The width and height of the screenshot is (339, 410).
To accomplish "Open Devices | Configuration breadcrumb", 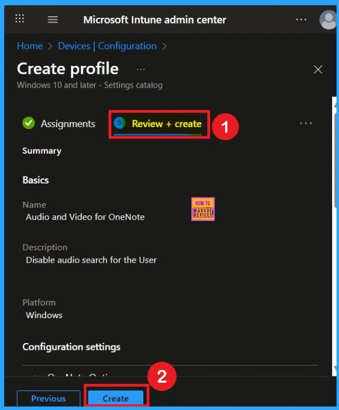I will pos(107,46).
